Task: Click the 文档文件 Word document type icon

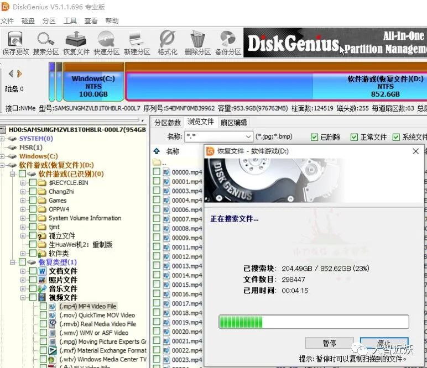Action: click(x=42, y=271)
